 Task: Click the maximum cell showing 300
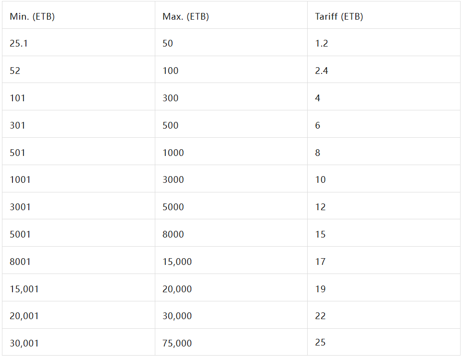pos(170,98)
